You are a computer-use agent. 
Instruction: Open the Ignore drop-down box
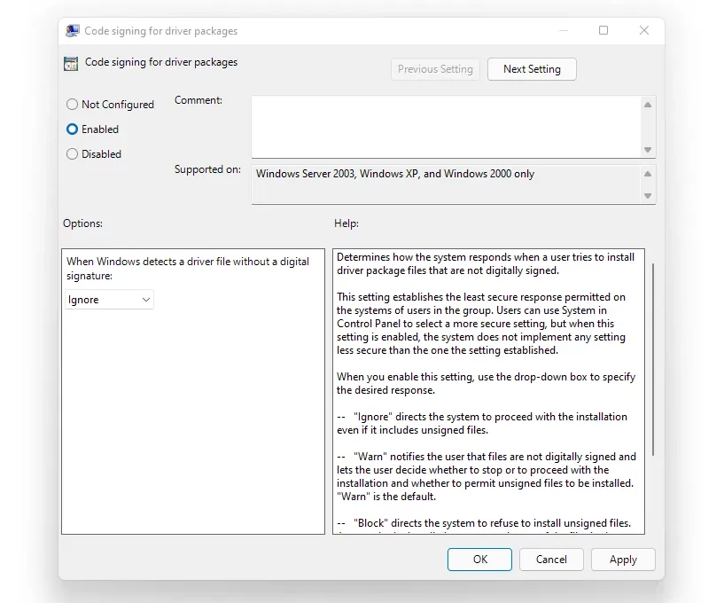[109, 300]
